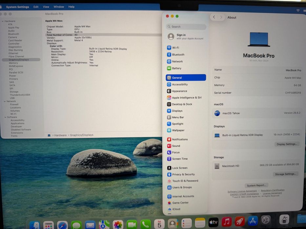This screenshot has height=229, width=306.
Task: Collapse the Network section in System Information
Action: tap(5, 101)
